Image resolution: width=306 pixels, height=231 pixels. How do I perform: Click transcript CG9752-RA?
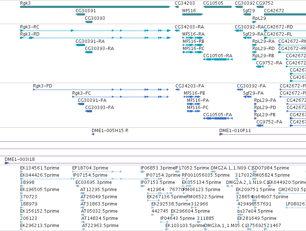tap(260, 67)
